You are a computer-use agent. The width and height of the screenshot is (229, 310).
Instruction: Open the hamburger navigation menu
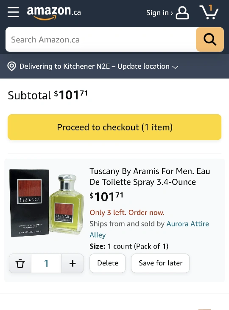pyautogui.click(x=13, y=12)
